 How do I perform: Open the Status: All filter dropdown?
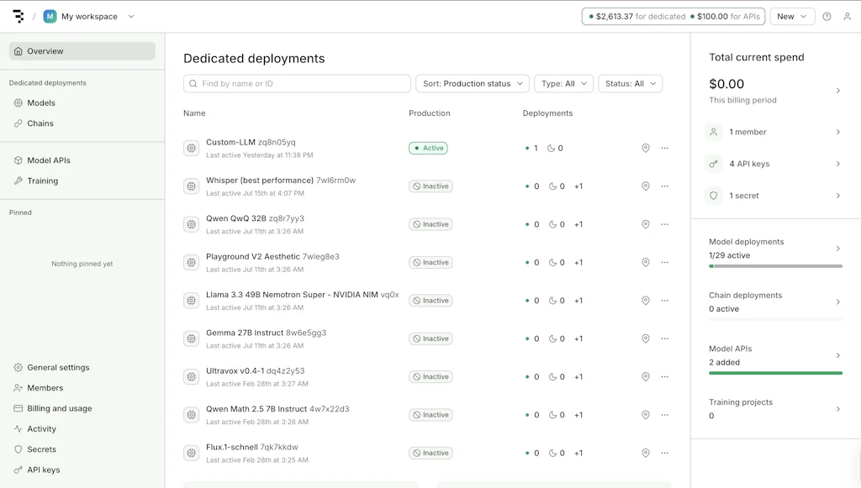click(x=630, y=83)
